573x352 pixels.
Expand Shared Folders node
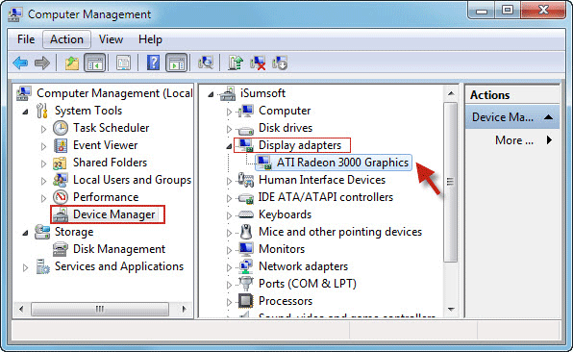pyautogui.click(x=43, y=163)
